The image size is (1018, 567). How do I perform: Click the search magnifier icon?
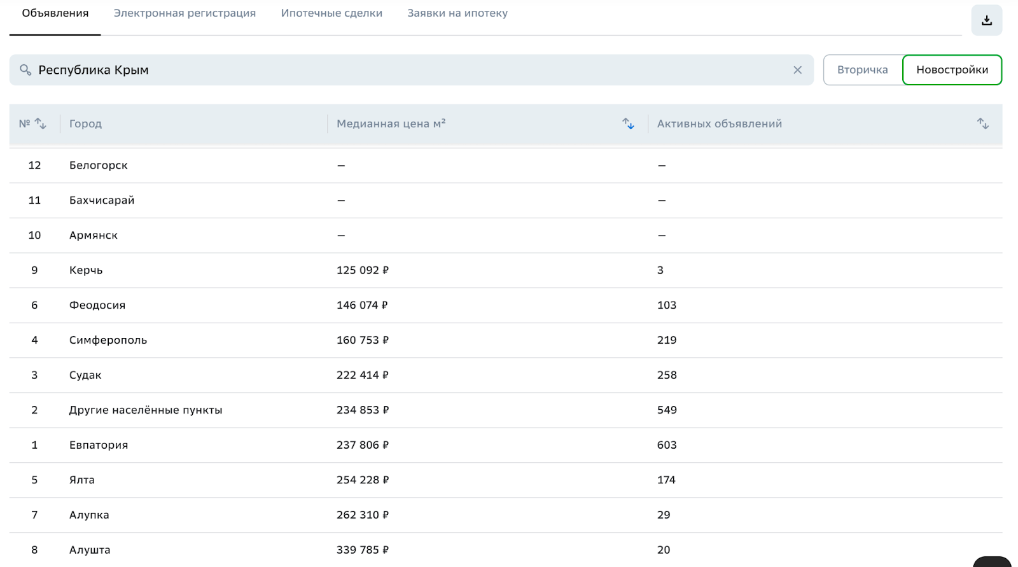(25, 70)
